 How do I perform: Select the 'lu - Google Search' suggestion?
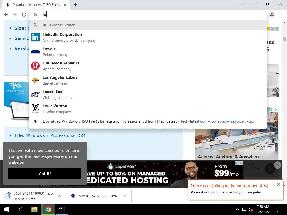pyautogui.click(x=148, y=25)
